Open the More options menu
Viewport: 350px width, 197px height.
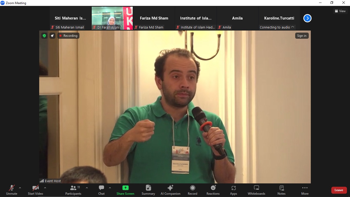[305, 190]
